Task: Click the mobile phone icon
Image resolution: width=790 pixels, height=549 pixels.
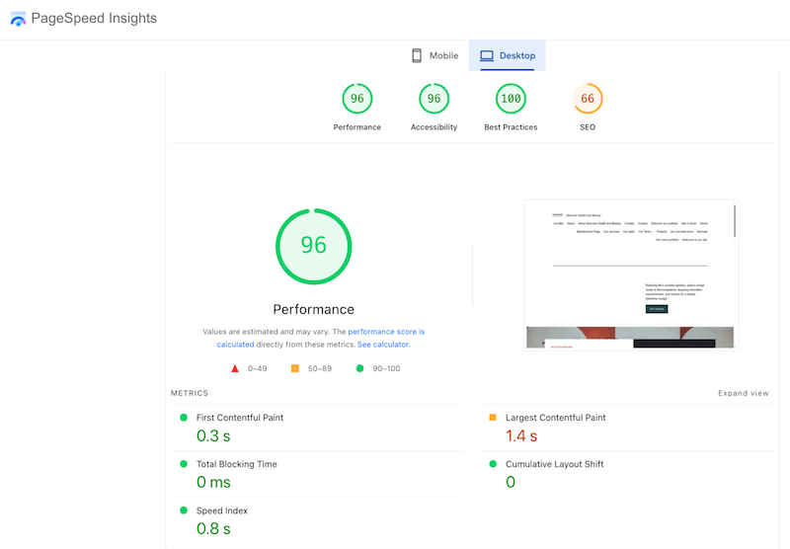Action: 417,55
